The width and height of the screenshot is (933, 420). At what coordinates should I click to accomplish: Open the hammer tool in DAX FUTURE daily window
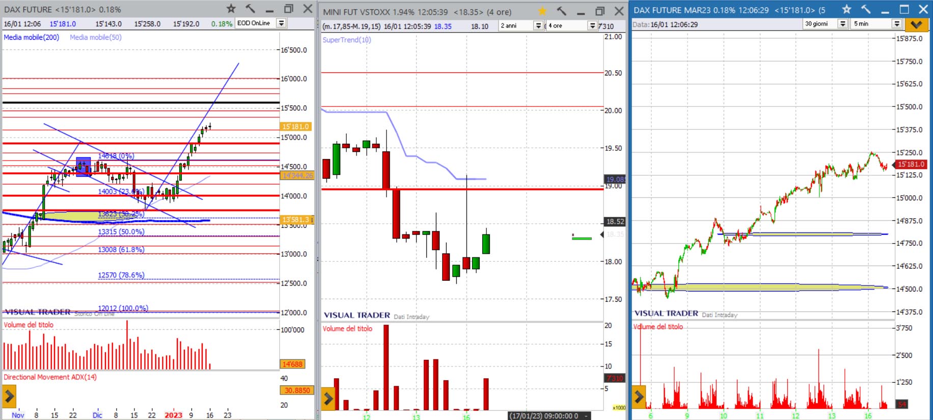point(250,9)
